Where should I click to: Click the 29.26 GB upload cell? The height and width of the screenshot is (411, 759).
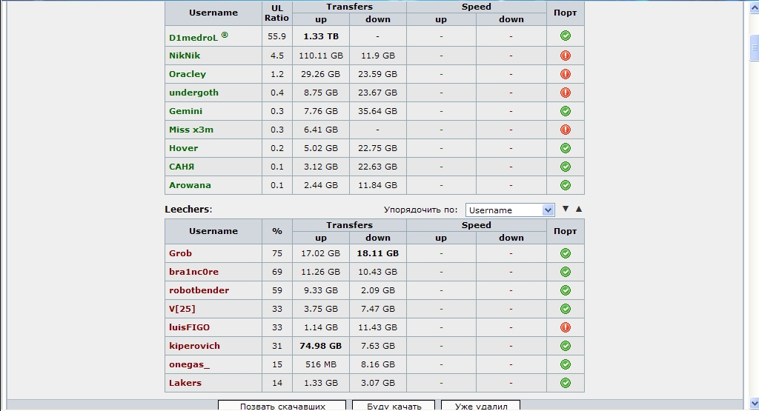[x=321, y=74]
